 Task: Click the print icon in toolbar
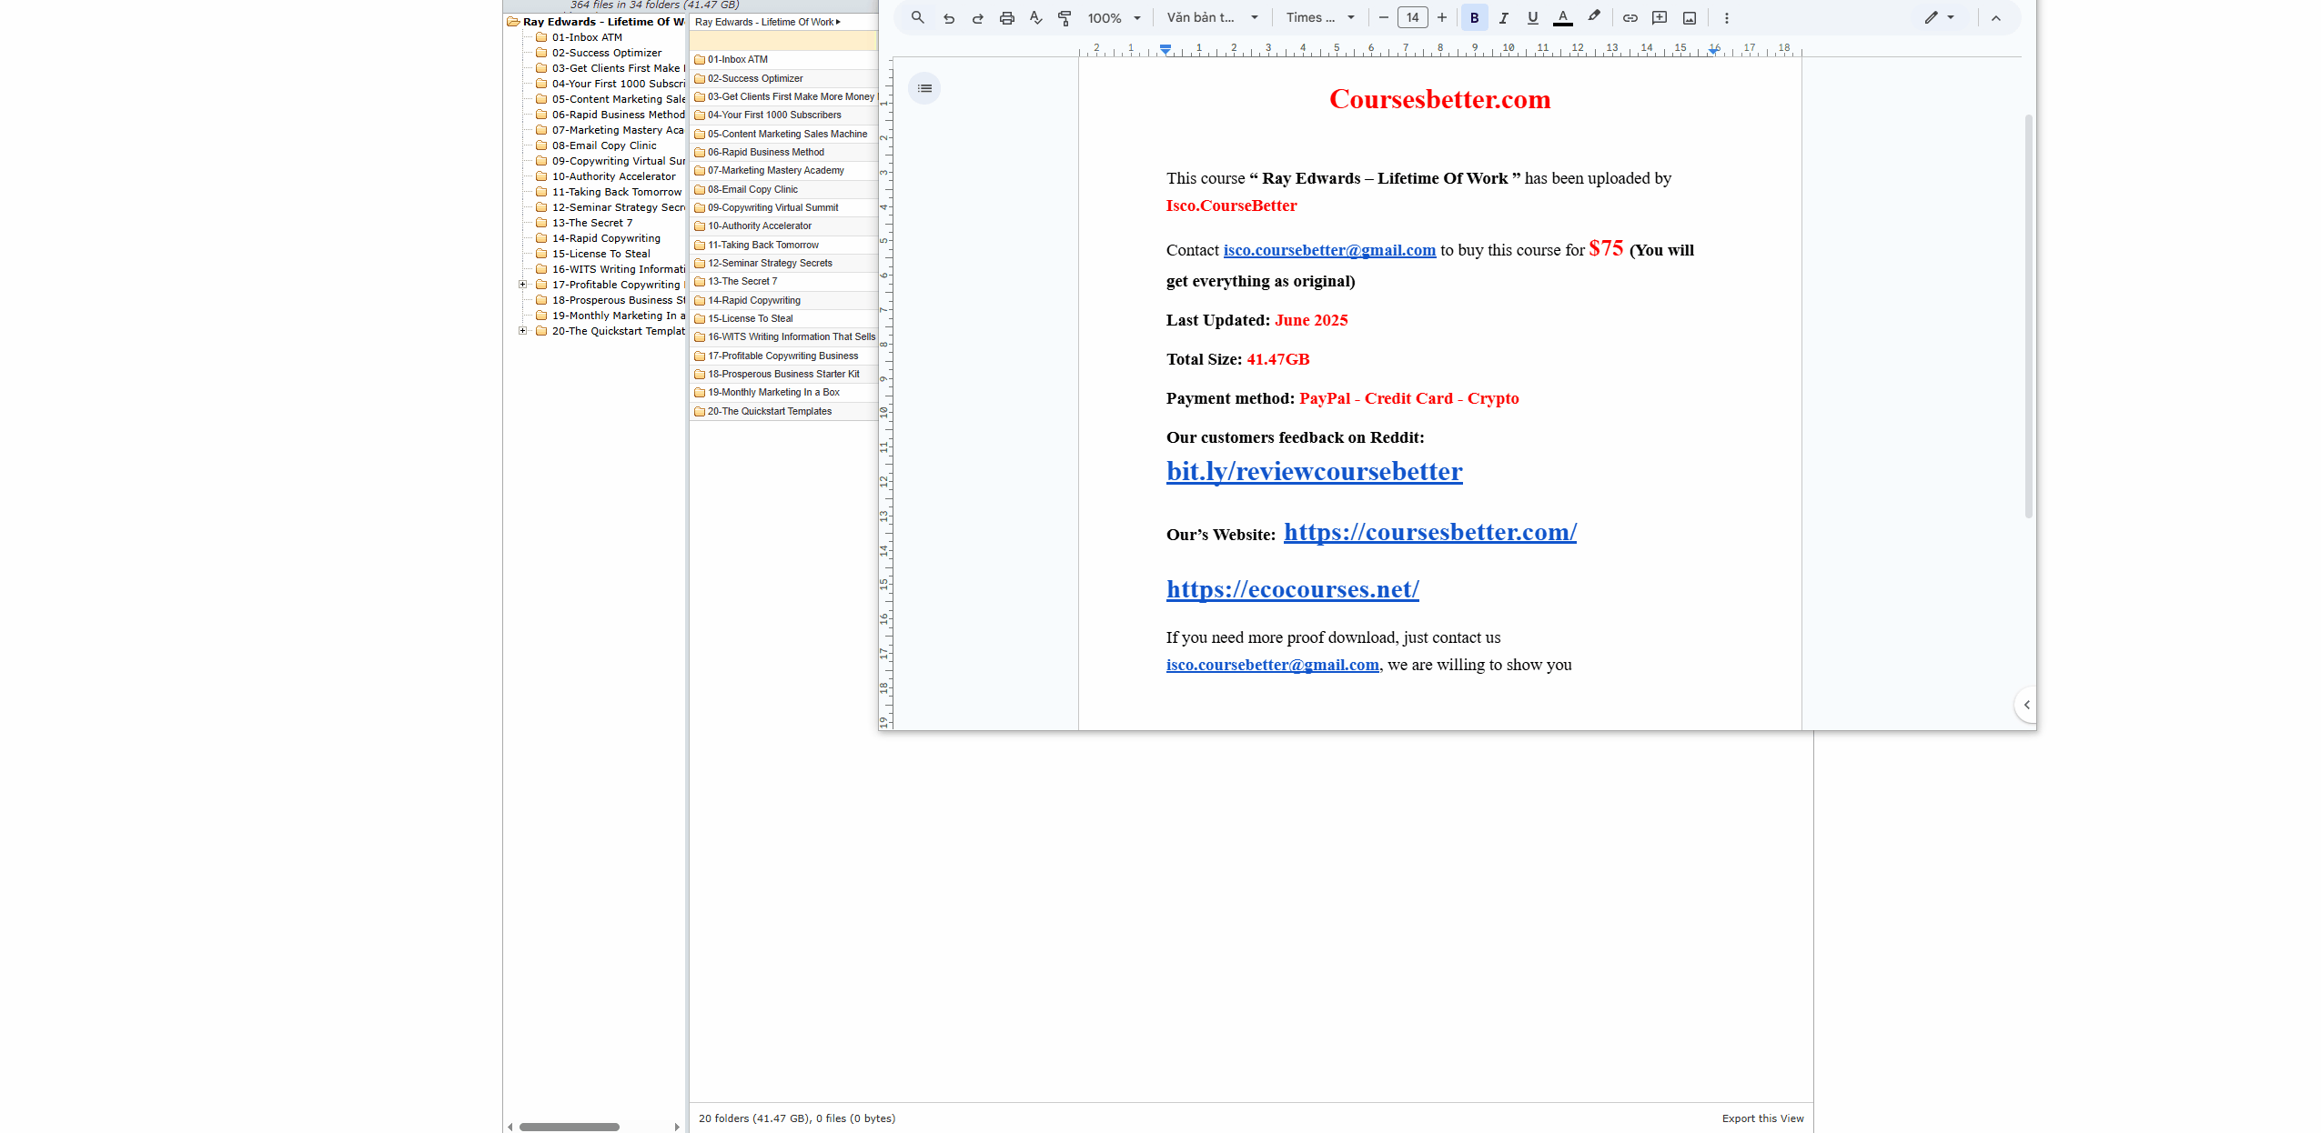click(x=1006, y=18)
